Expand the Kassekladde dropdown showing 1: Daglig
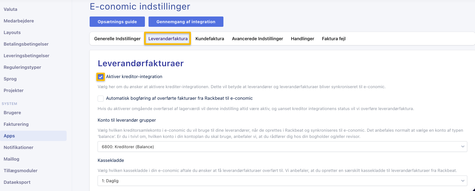475x191 pixels. (x=282, y=181)
